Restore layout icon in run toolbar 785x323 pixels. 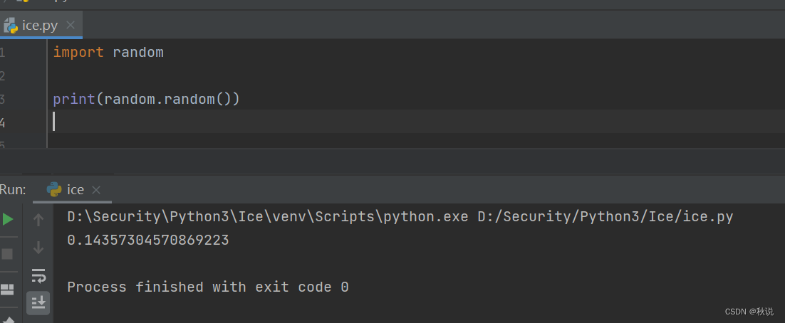pos(8,290)
